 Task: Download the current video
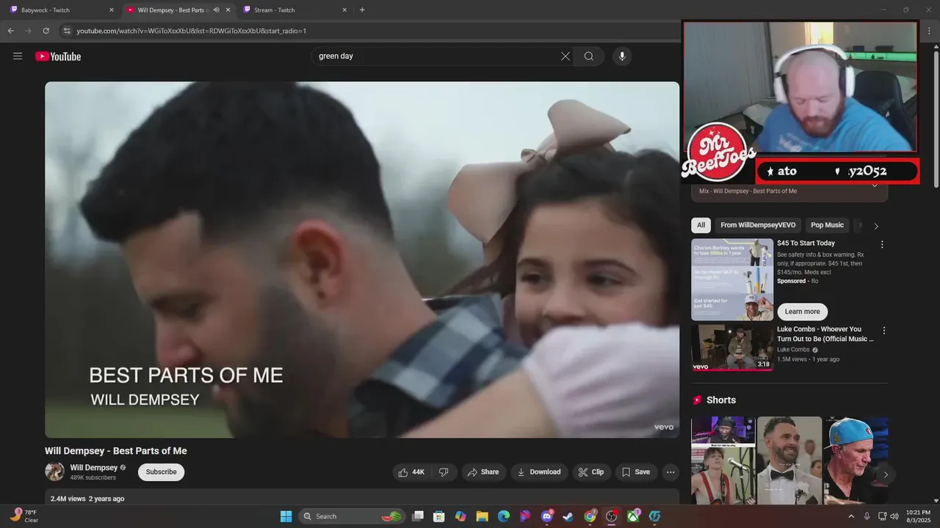[x=539, y=472]
